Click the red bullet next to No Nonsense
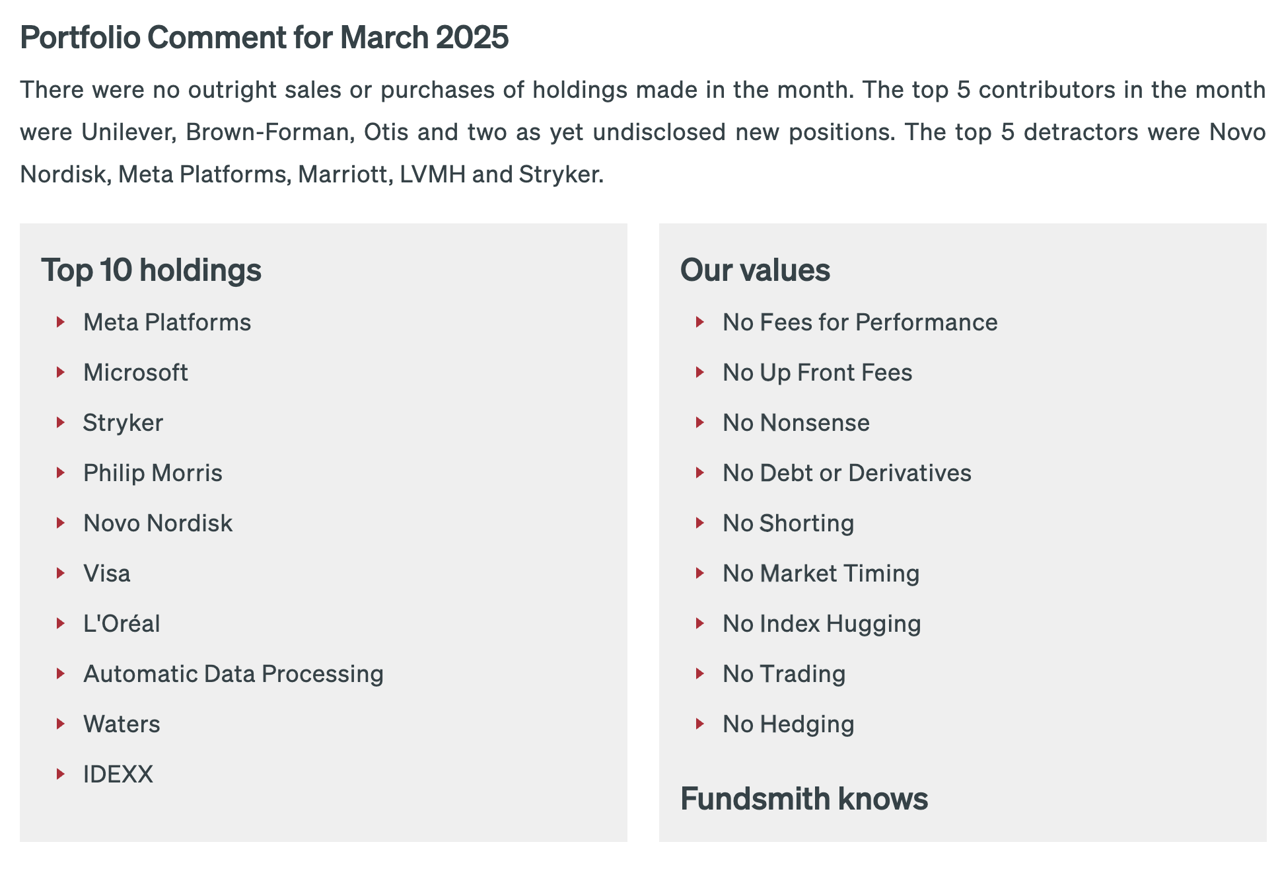The image size is (1280, 875). click(x=700, y=423)
